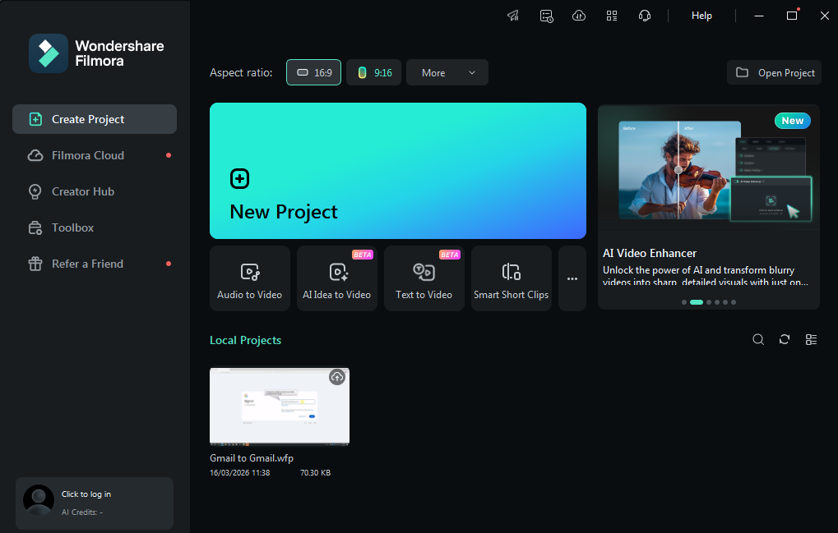Viewport: 838px width, 533px height.
Task: Expand the More aspect ratio dropdown
Action: 447,72
